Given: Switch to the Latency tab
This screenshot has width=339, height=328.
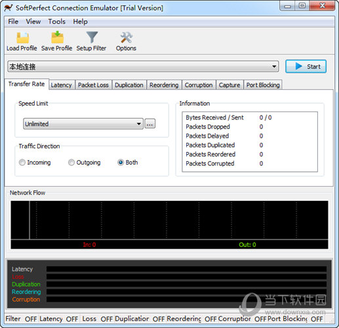Looking at the screenshot, I should [61, 85].
